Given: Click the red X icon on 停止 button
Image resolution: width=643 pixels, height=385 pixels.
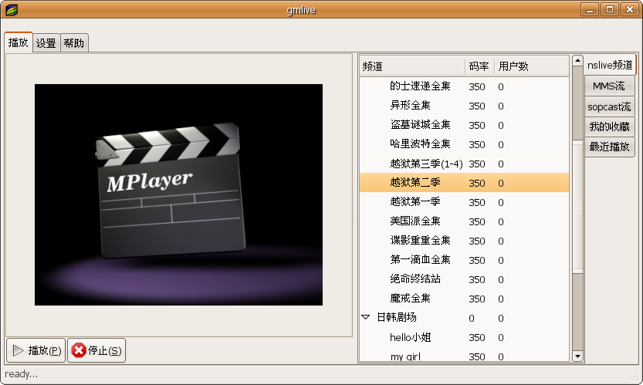Looking at the screenshot, I should (78, 350).
